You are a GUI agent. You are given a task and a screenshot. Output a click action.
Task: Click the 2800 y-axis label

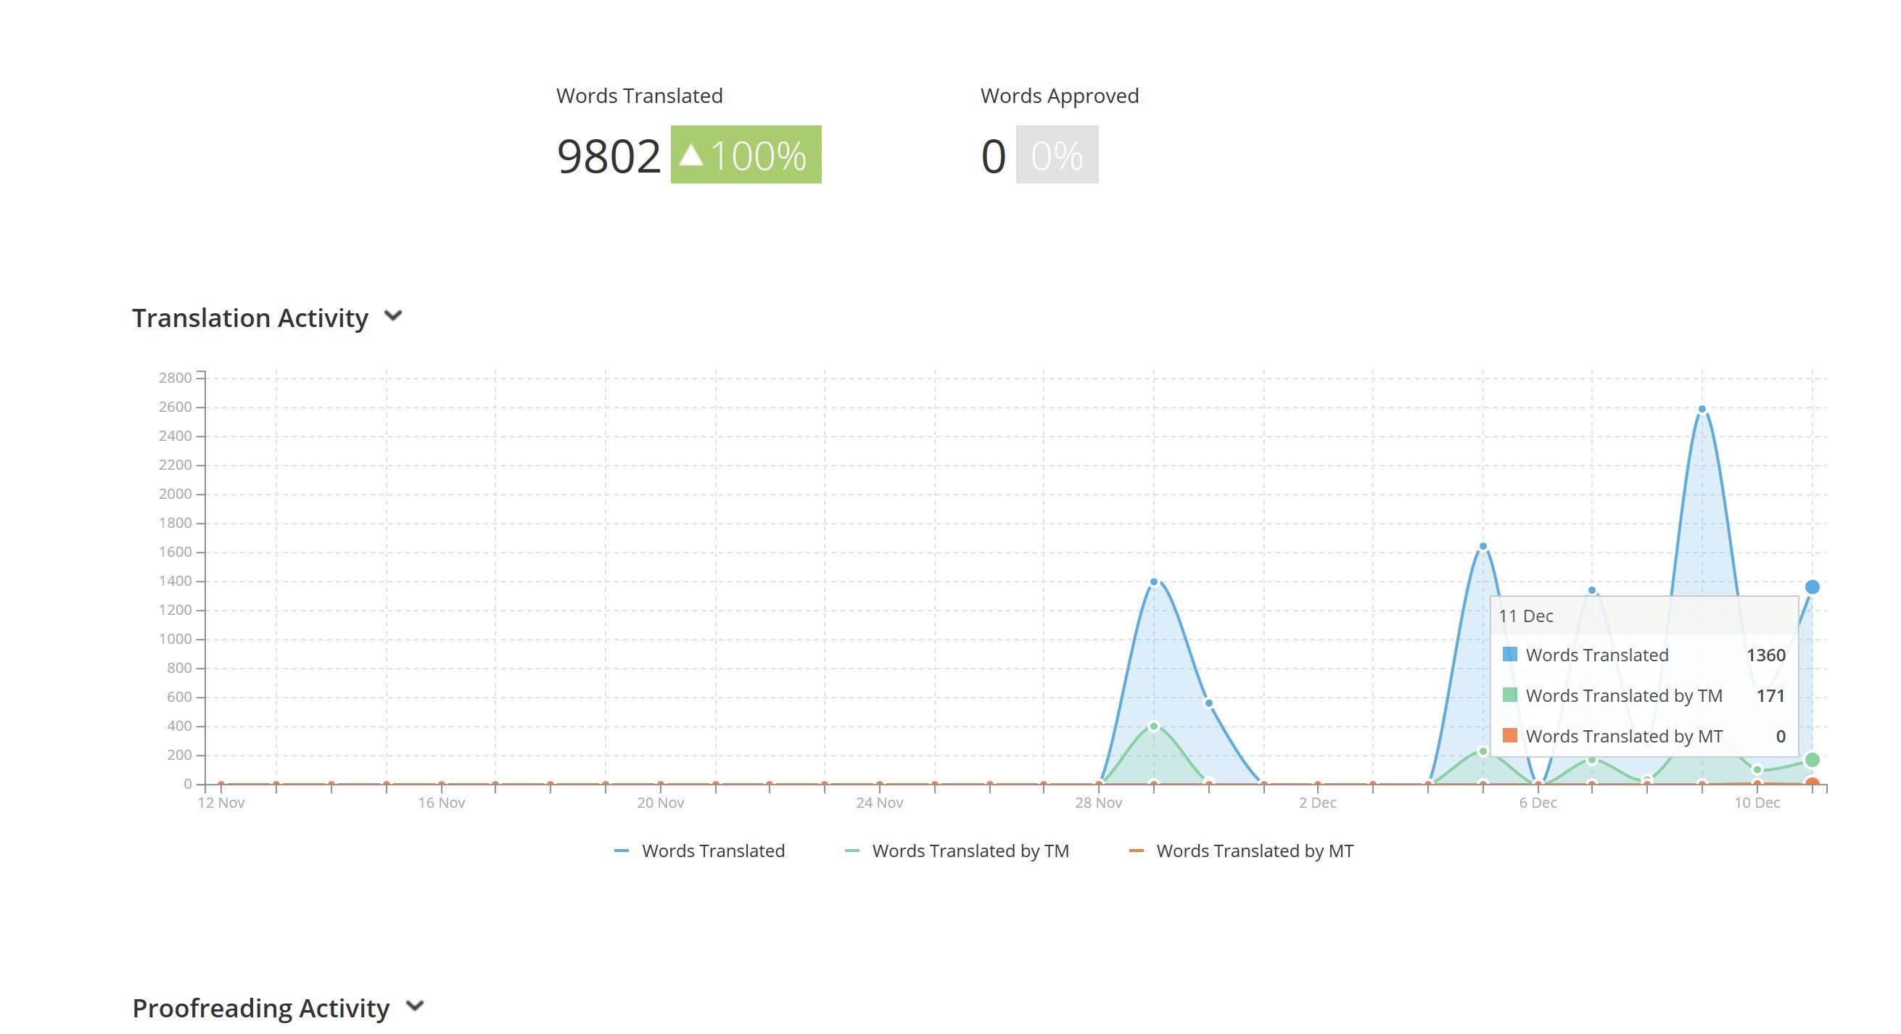coord(175,378)
